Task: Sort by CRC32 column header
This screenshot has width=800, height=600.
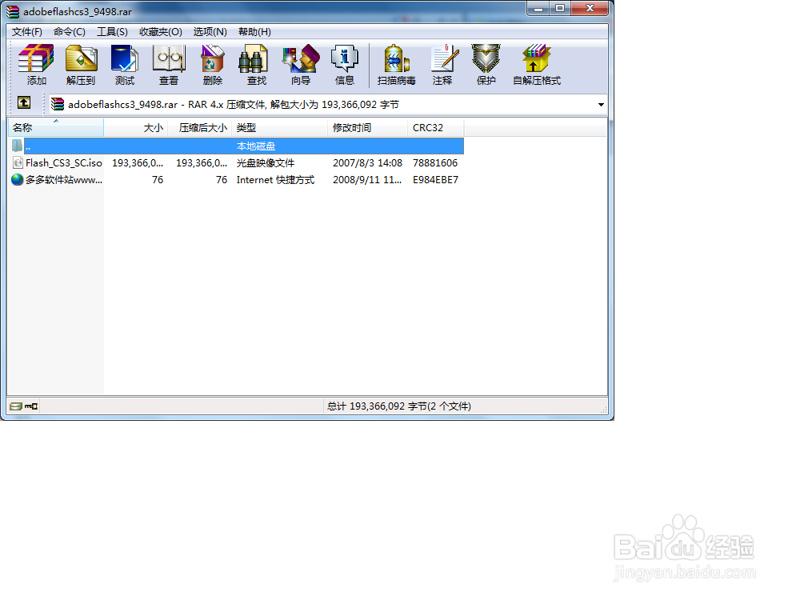Action: coord(436,127)
